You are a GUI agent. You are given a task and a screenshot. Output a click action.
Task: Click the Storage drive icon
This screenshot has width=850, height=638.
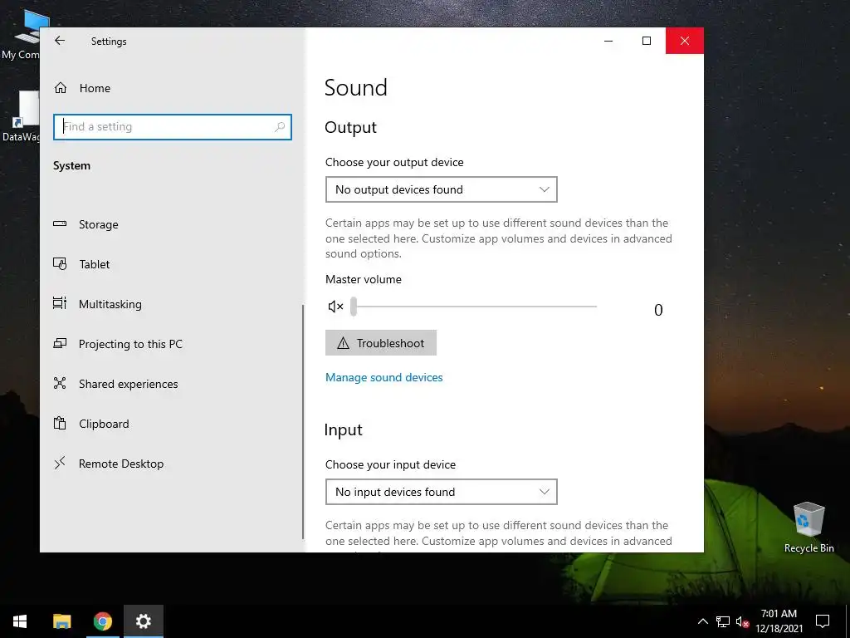[x=60, y=223]
